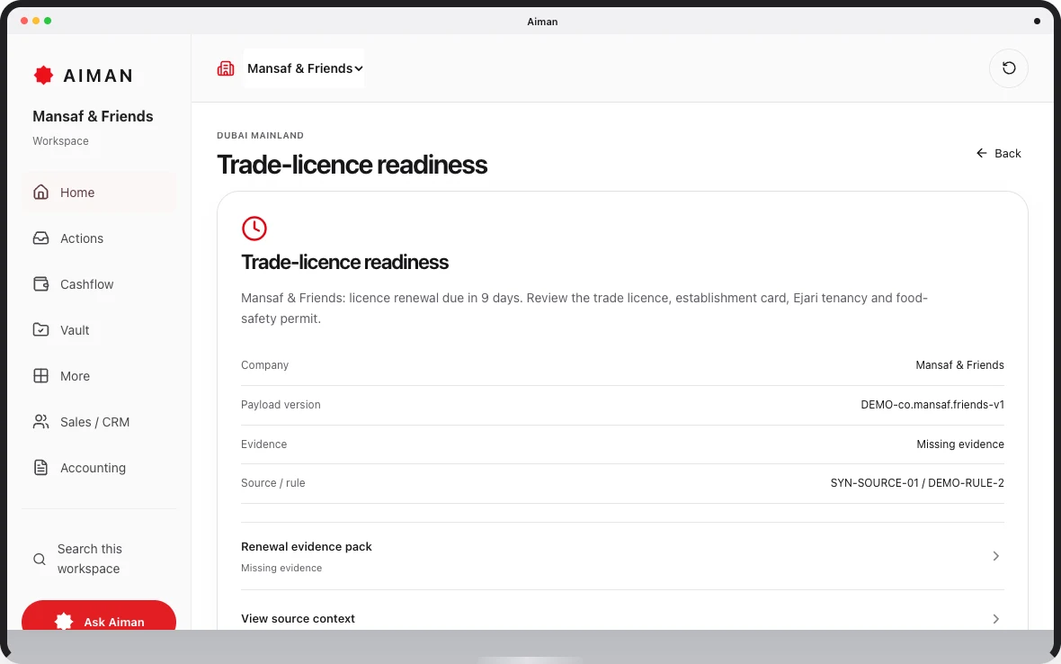Open the Actions section
The image size is (1061, 664).
tap(99, 238)
